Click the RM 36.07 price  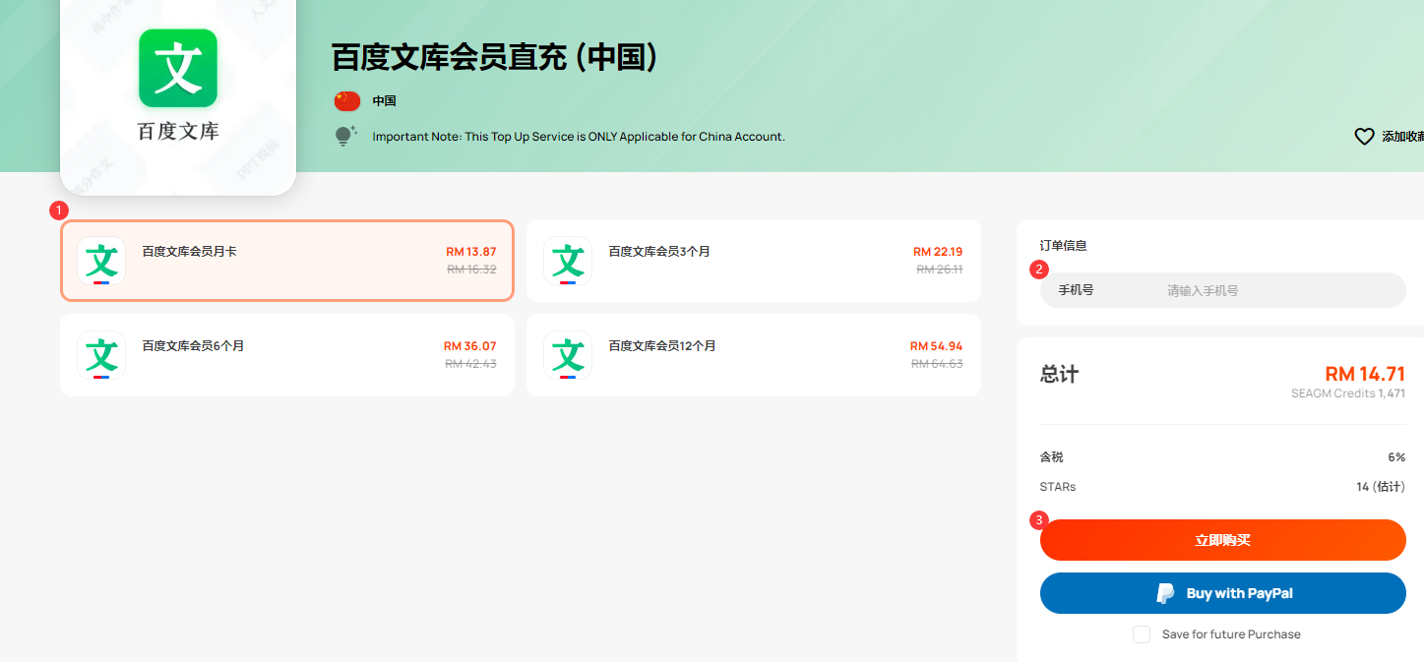tap(470, 346)
